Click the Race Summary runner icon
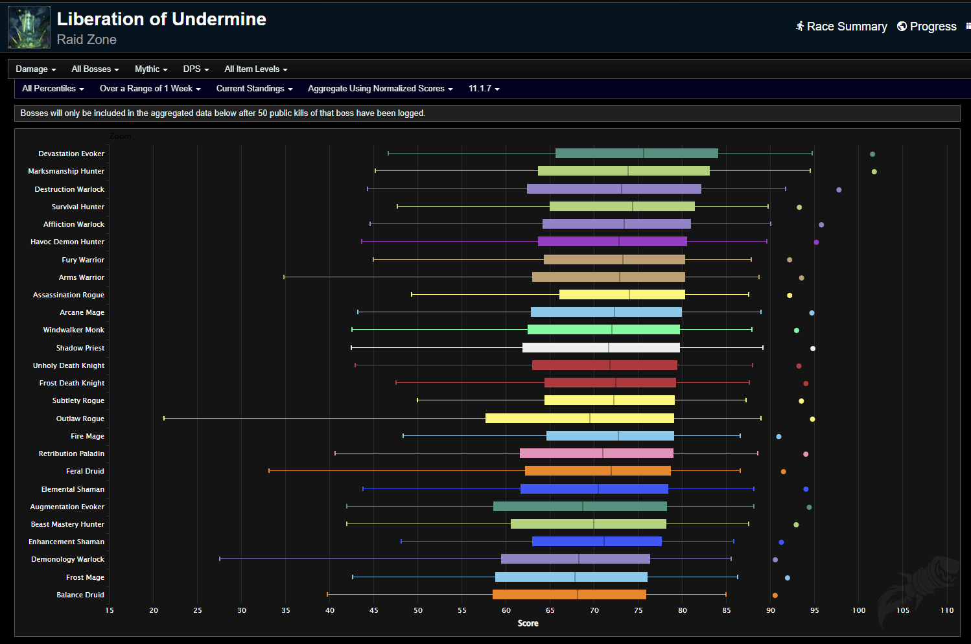Viewport: 971px width, 644px height. click(x=800, y=27)
